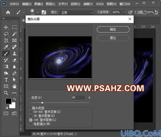The width and height of the screenshot is (161, 137).
Task: Open the 文字(Y) menu
Action: coord(63,4)
